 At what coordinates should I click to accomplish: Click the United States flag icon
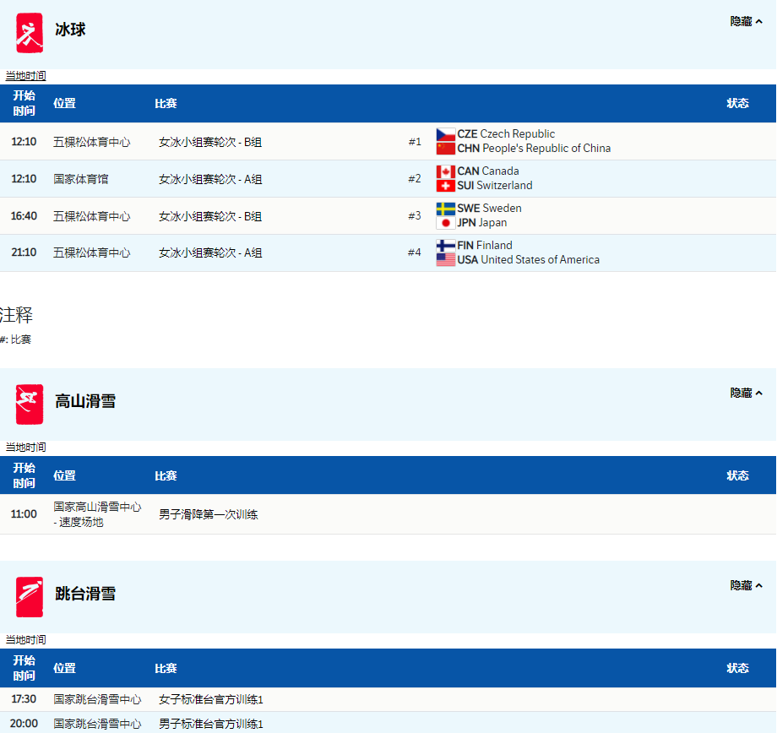(446, 260)
